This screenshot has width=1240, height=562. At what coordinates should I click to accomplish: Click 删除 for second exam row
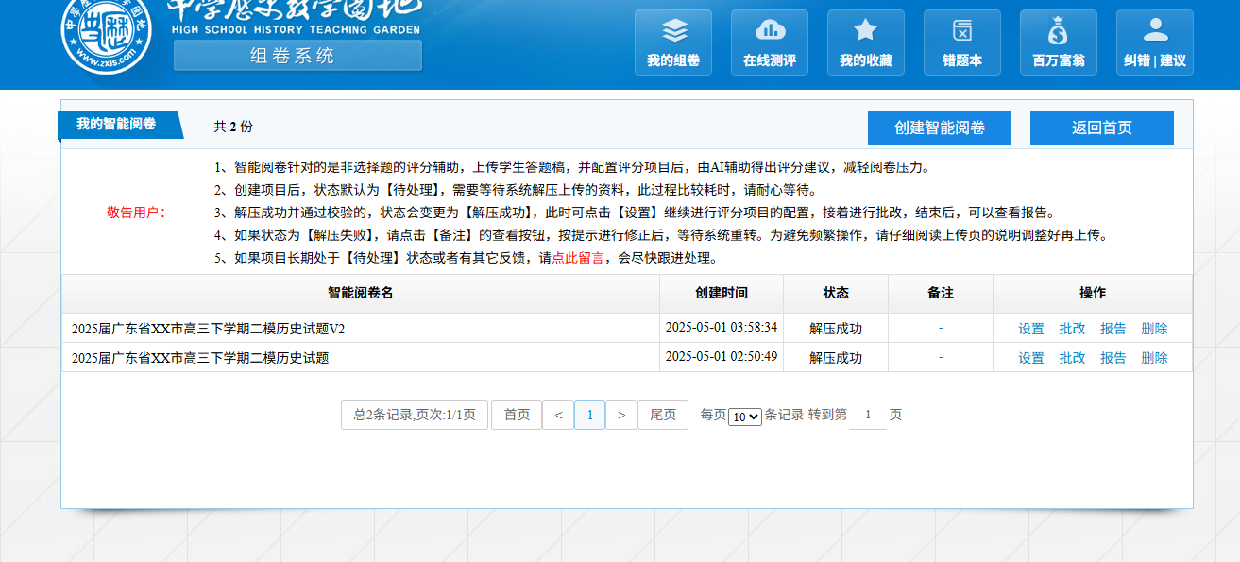pyautogui.click(x=1154, y=358)
